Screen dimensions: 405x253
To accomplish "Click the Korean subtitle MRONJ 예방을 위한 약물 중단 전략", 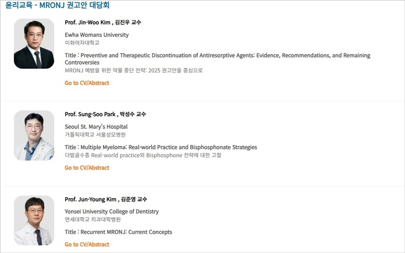I will (x=134, y=70).
